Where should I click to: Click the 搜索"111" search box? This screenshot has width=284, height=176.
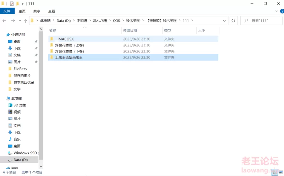click(x=263, y=21)
